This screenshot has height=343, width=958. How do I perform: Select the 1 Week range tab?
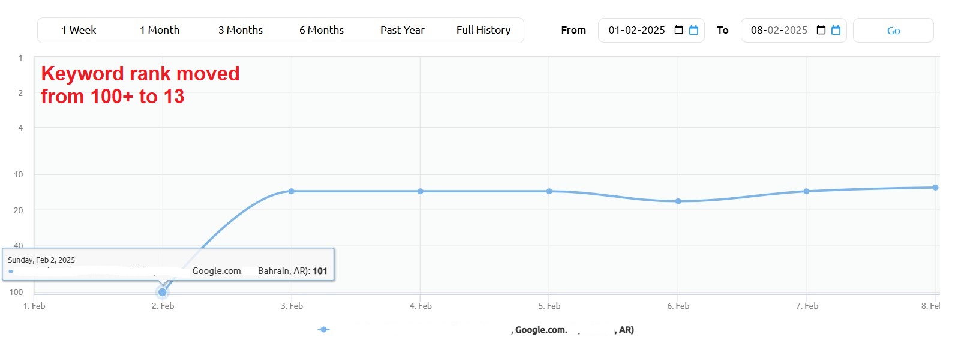coord(79,30)
